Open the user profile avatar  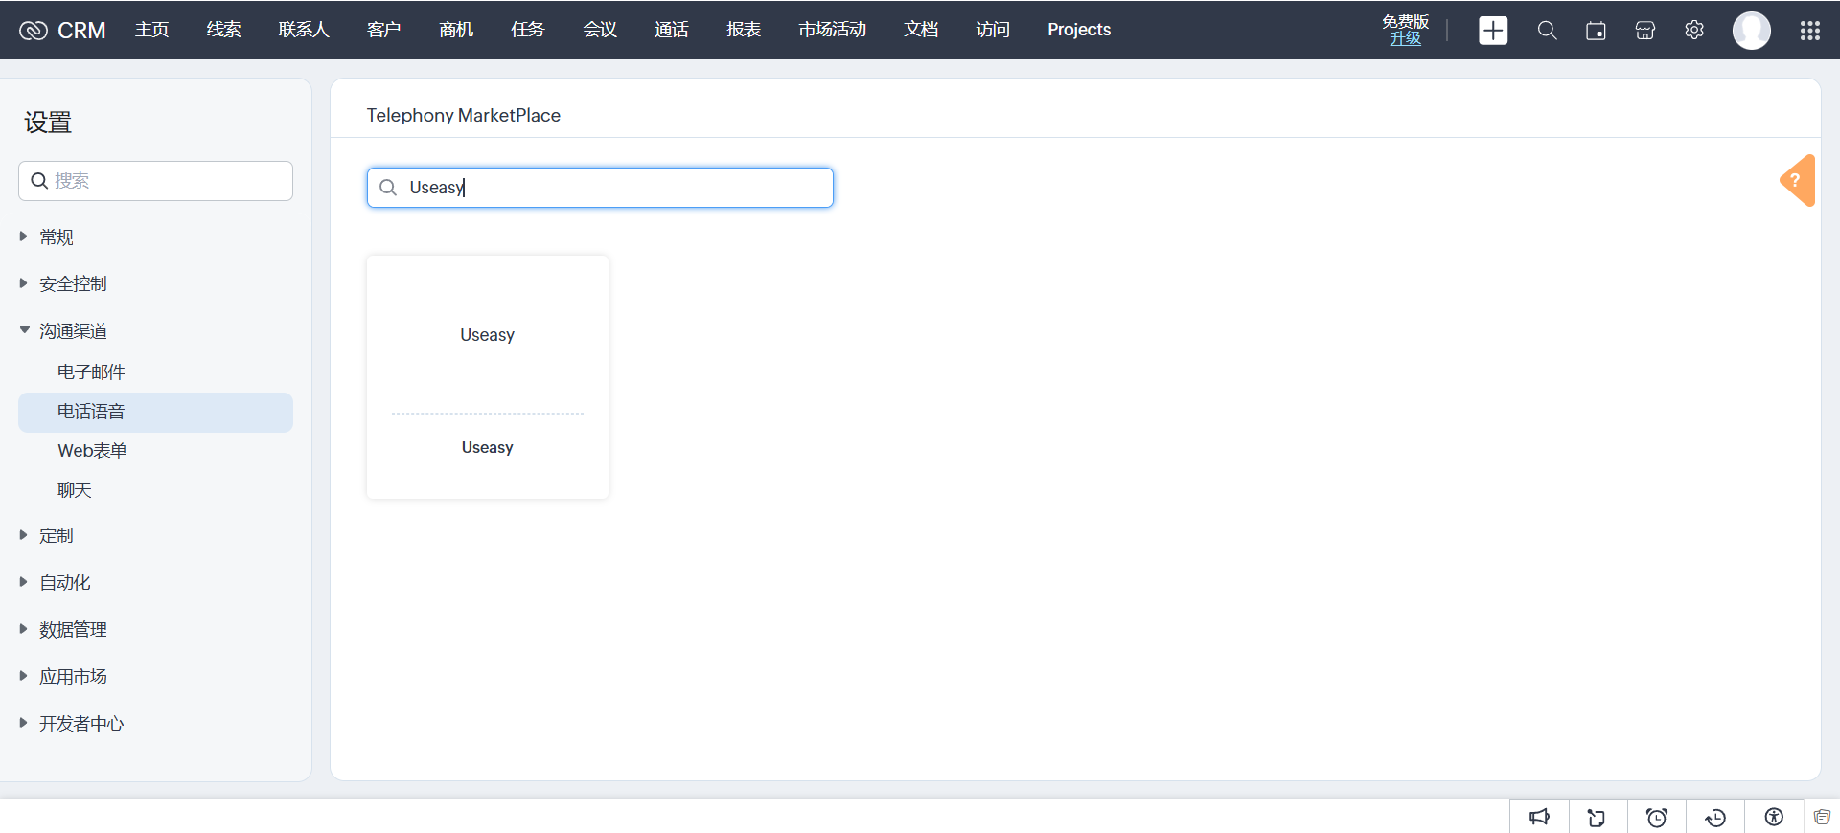click(x=1752, y=31)
